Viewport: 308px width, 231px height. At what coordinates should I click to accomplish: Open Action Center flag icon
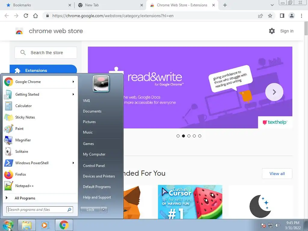coord(263,225)
